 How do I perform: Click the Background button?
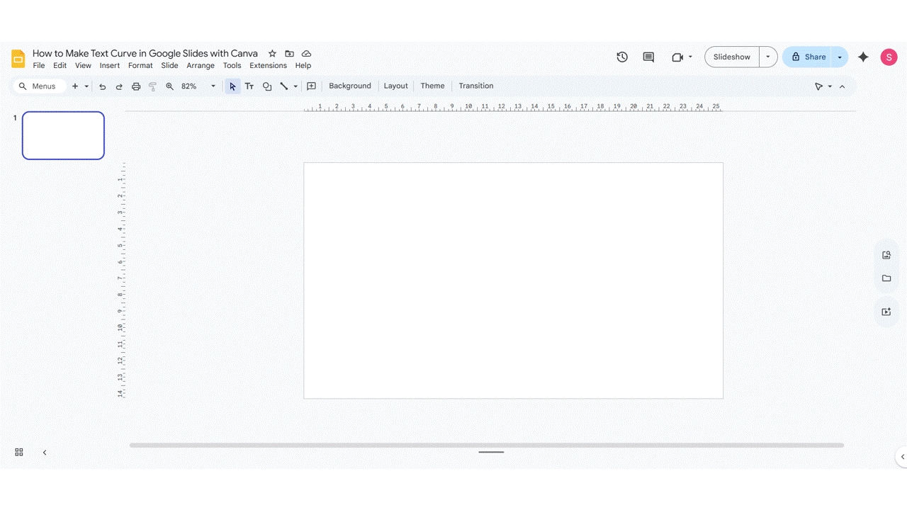click(x=350, y=86)
